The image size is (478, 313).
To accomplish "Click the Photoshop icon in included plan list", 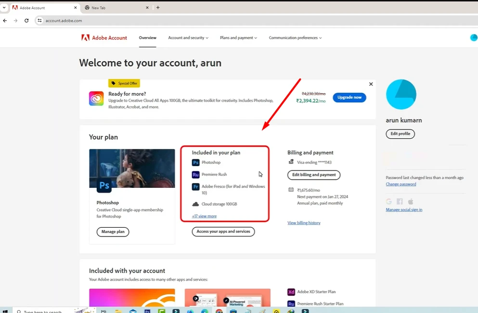I will click(196, 163).
